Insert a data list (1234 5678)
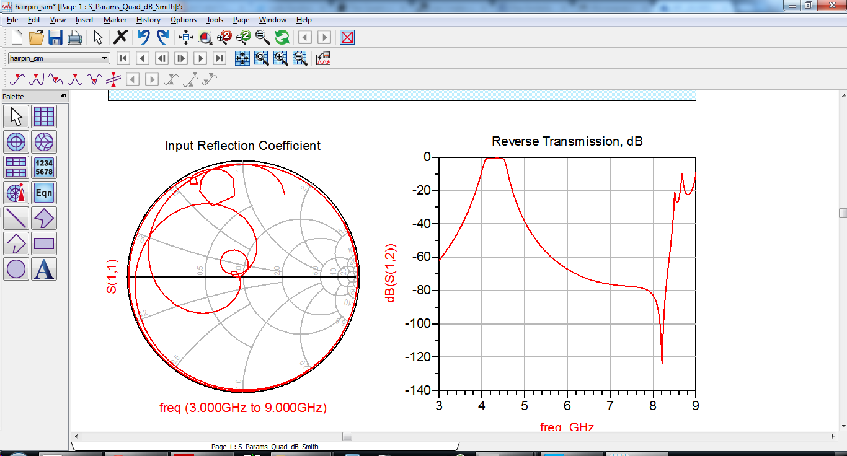The width and height of the screenshot is (847, 456). 44,167
